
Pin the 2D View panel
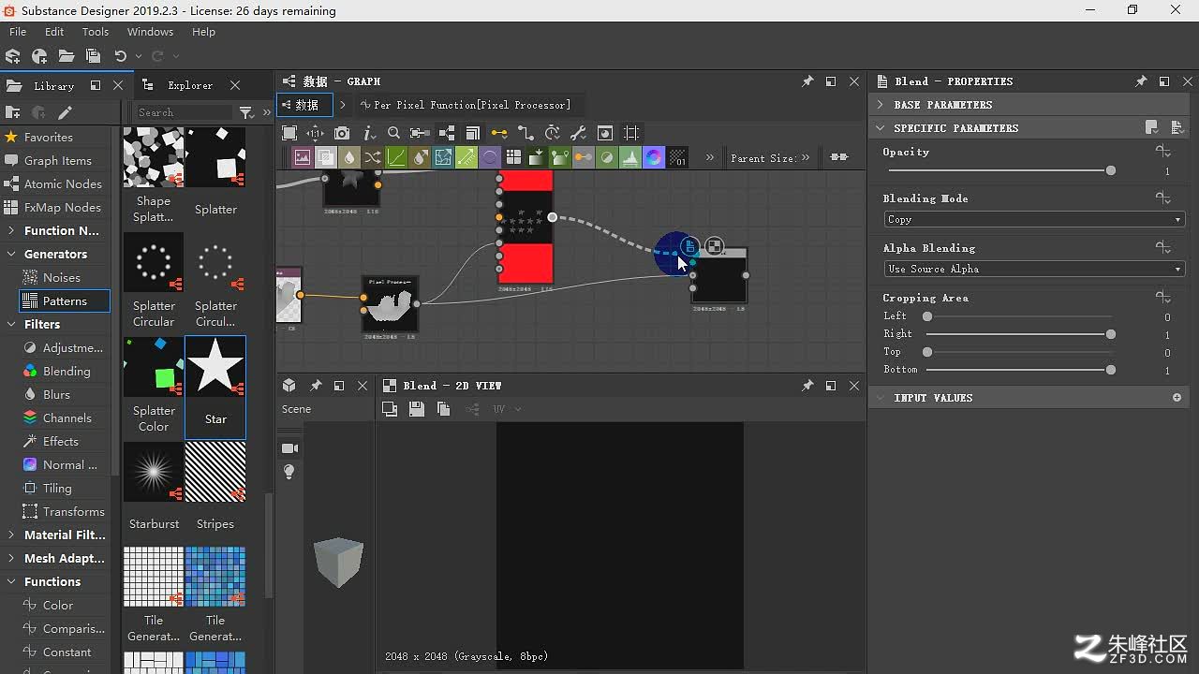tap(807, 386)
